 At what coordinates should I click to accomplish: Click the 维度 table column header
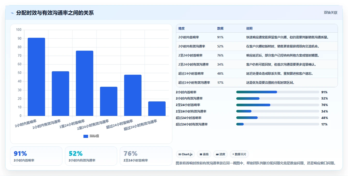tap(182, 29)
